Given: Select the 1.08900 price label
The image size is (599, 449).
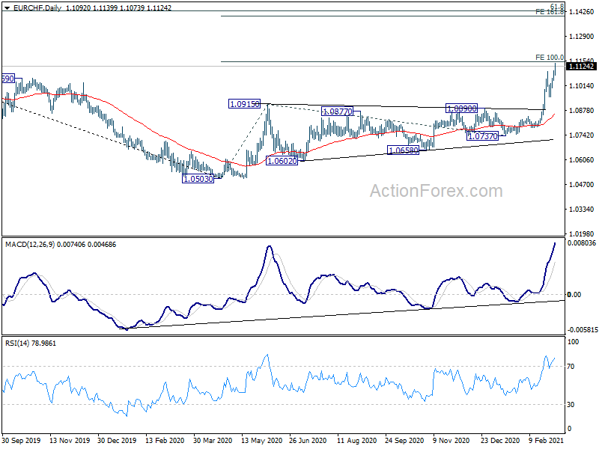Looking at the screenshot, I should click(461, 109).
